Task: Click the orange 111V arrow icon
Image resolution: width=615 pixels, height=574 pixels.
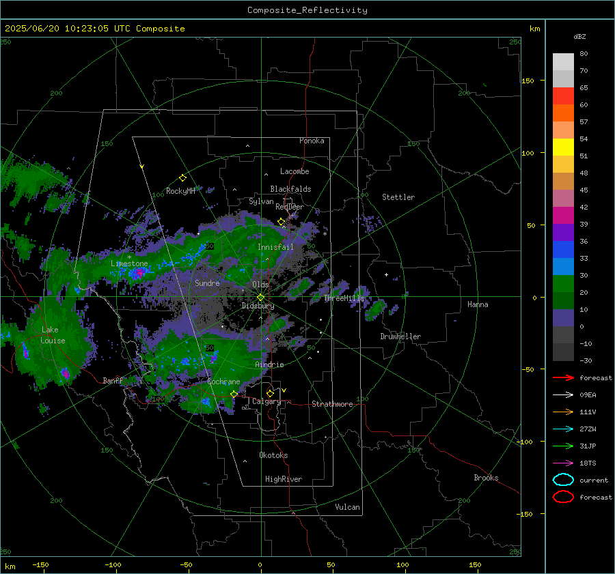Action: [563, 412]
